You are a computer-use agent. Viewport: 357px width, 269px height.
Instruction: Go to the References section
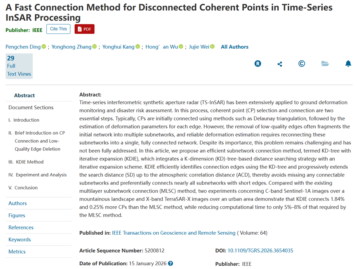click(21, 227)
